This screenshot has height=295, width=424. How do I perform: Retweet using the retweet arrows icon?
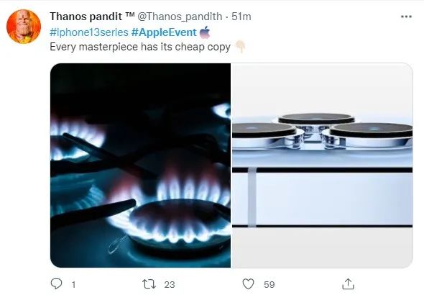click(x=149, y=284)
